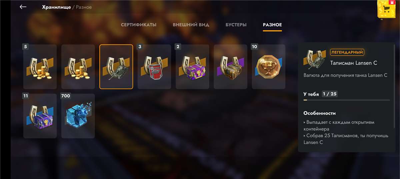Click the Хранилище breadcrumb link

(56, 7)
